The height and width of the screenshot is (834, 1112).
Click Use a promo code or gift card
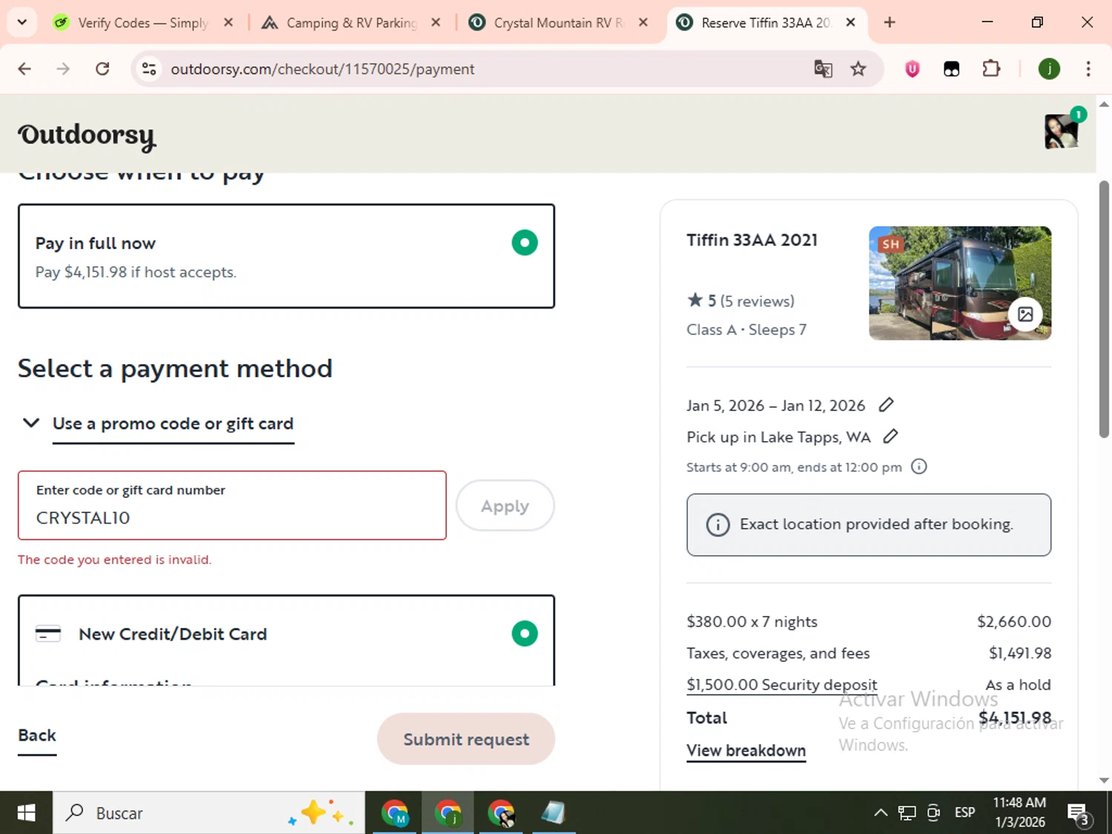click(x=173, y=423)
